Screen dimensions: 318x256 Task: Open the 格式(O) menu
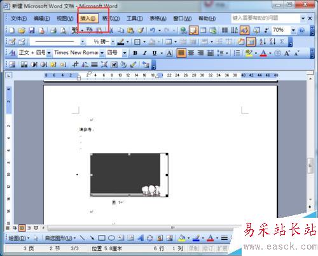coord(111,18)
